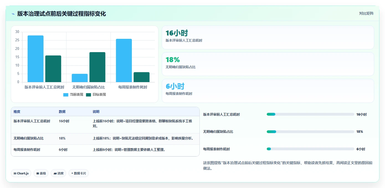
Task: Toggle the 目标表现 legend entry
Action: pos(96,95)
